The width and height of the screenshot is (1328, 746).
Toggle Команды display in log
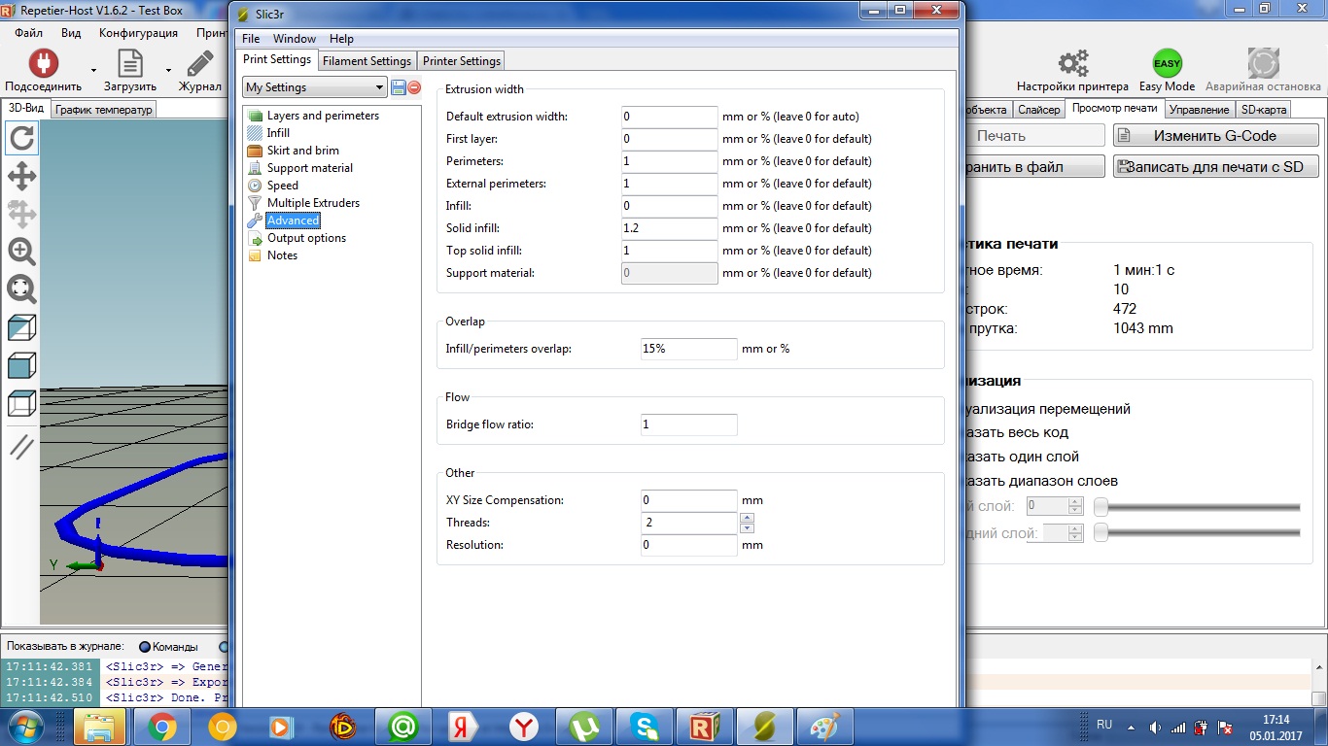coord(146,647)
